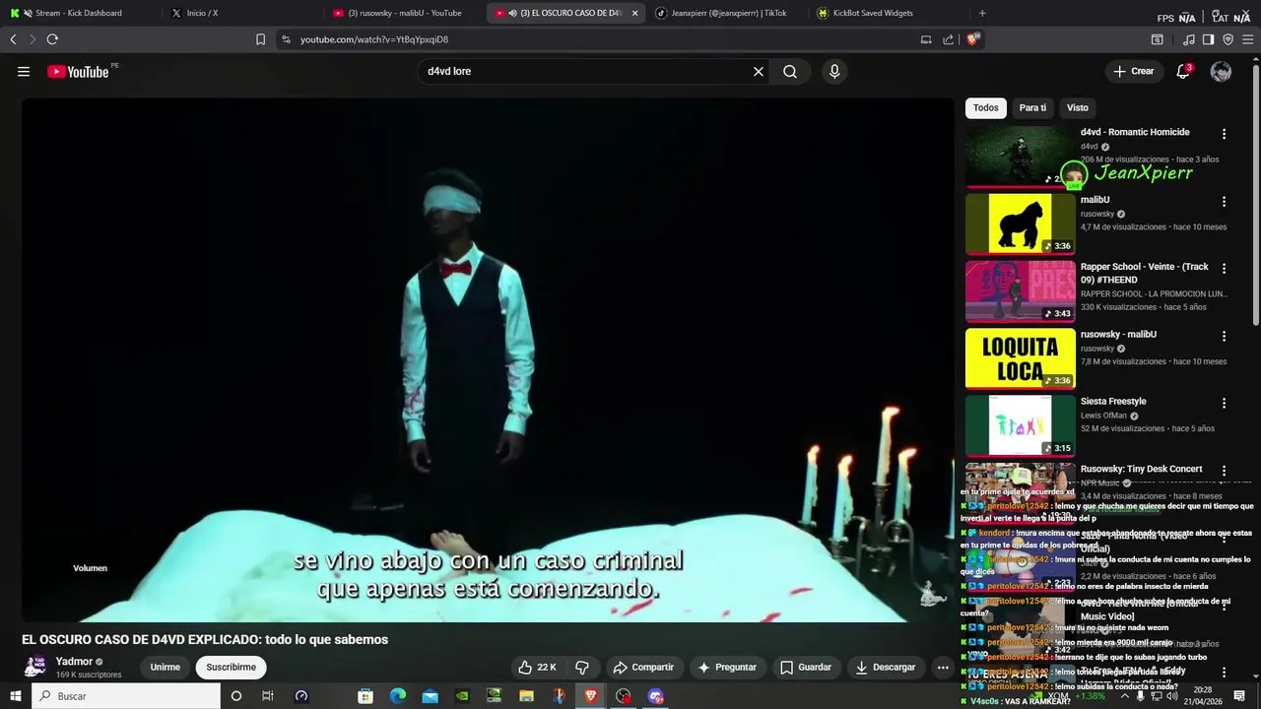Open options for Siesta Freestyle video

pyautogui.click(x=1225, y=403)
